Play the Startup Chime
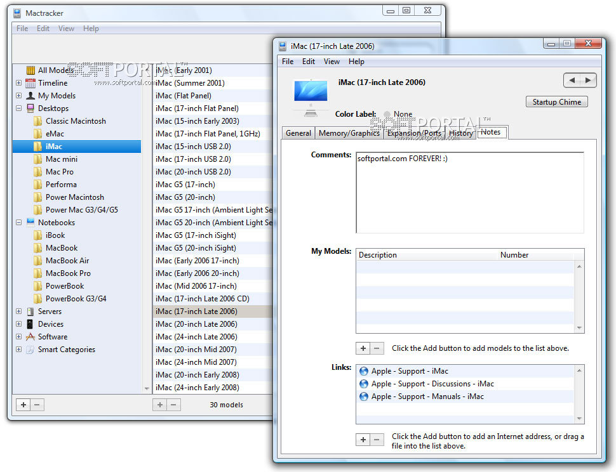 (x=557, y=102)
